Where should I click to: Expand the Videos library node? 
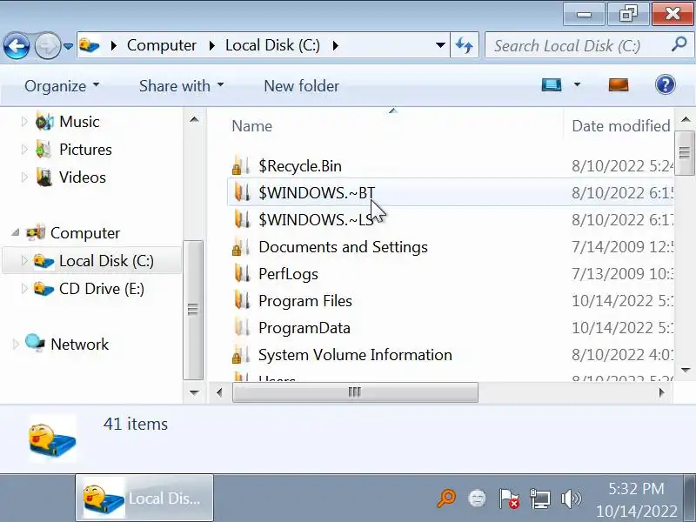[24, 177]
